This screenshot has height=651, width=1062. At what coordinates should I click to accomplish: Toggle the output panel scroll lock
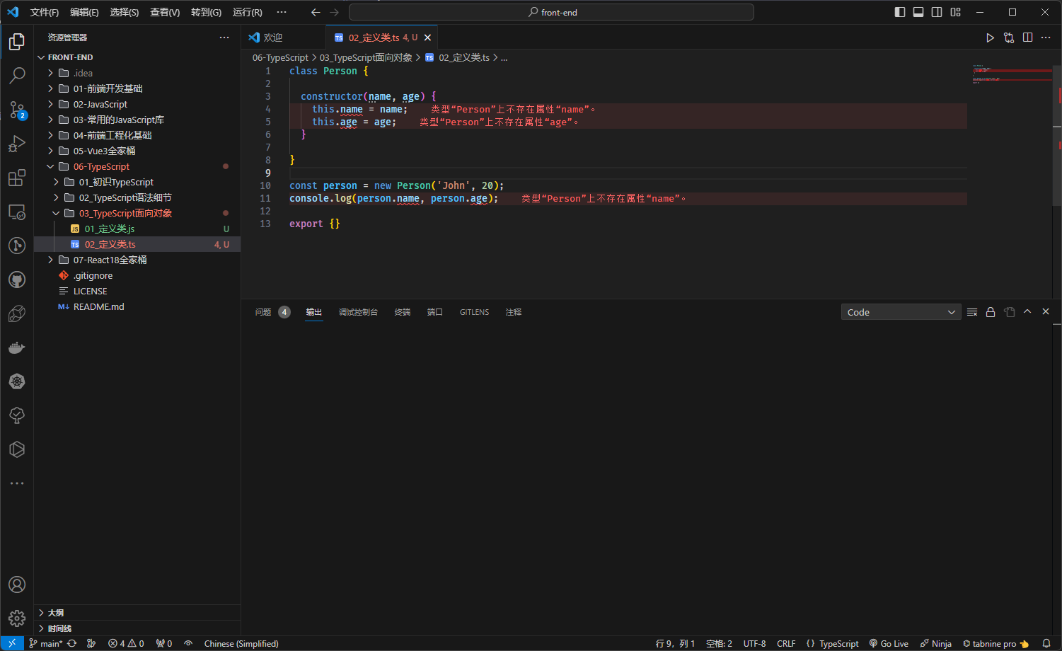(x=991, y=312)
